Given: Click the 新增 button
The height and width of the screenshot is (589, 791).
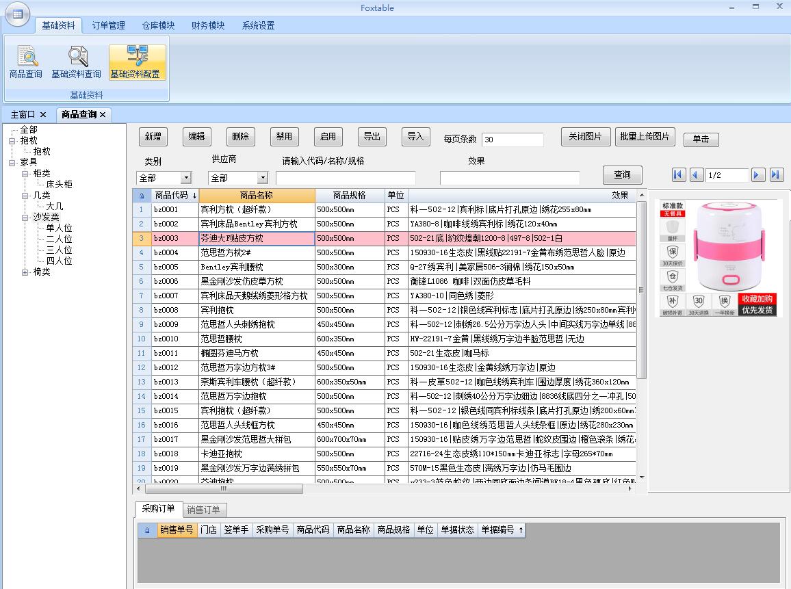Looking at the screenshot, I should pos(153,137).
